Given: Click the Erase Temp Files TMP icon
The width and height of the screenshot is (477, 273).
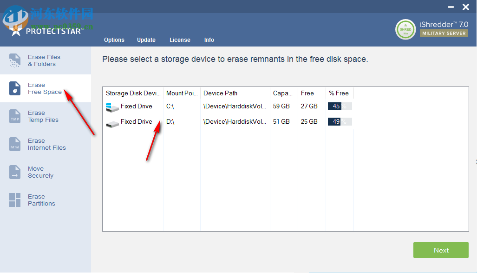Looking at the screenshot, I should click(15, 116).
